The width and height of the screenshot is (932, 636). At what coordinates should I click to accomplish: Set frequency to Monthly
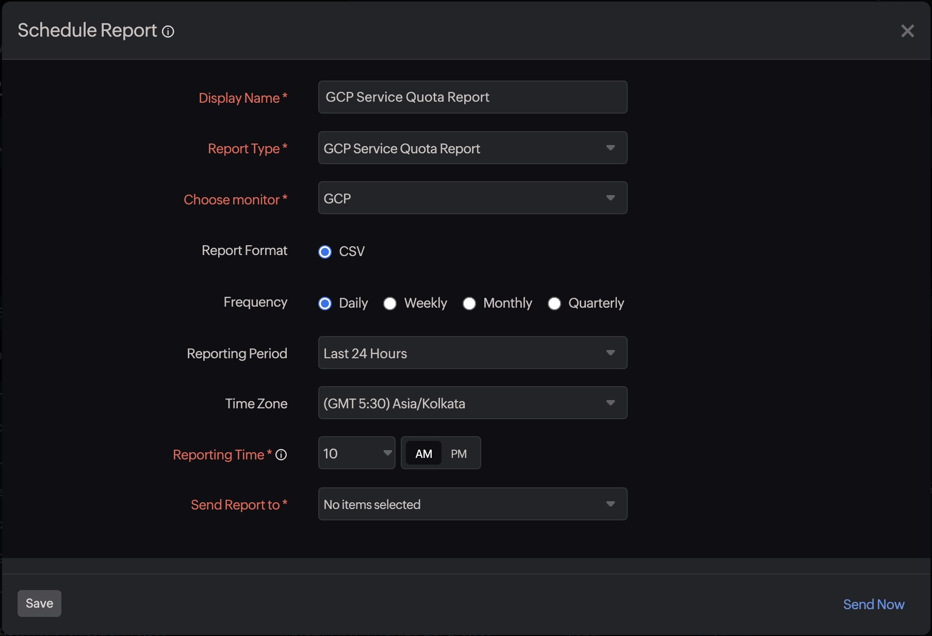[x=469, y=304]
